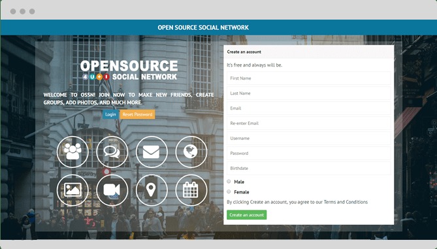
Task: Click the video camera circle icon
Action: pos(112,190)
